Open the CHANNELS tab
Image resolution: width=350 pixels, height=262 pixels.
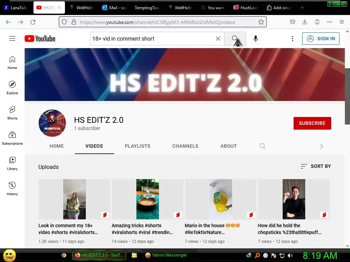[x=185, y=146]
